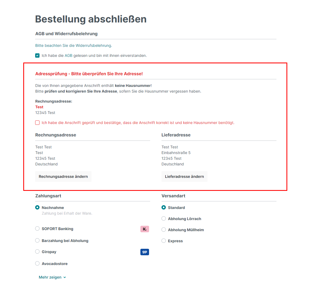Click the Bestellung abschließen page heading
Image resolution: width=310 pixels, height=291 pixels.
tap(91, 19)
